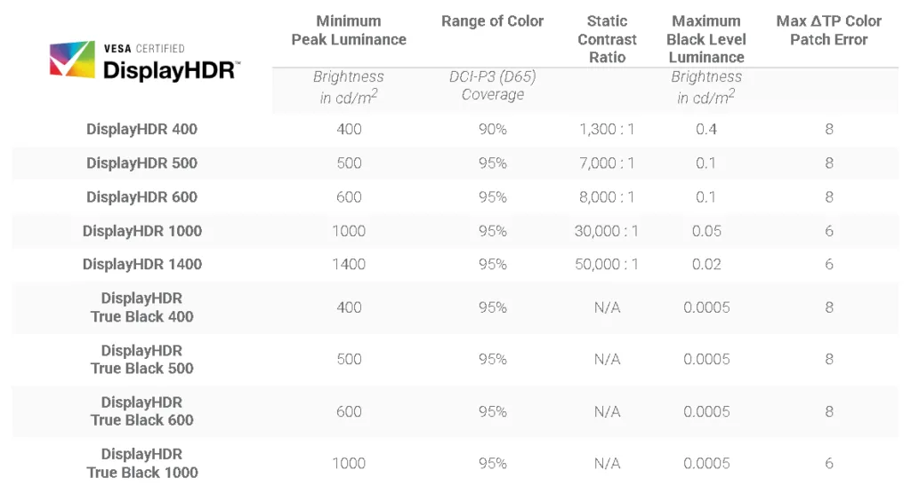Click the Minimum Peak Luminance column header
Image resolution: width=911 pixels, height=494 pixels.
[349, 30]
